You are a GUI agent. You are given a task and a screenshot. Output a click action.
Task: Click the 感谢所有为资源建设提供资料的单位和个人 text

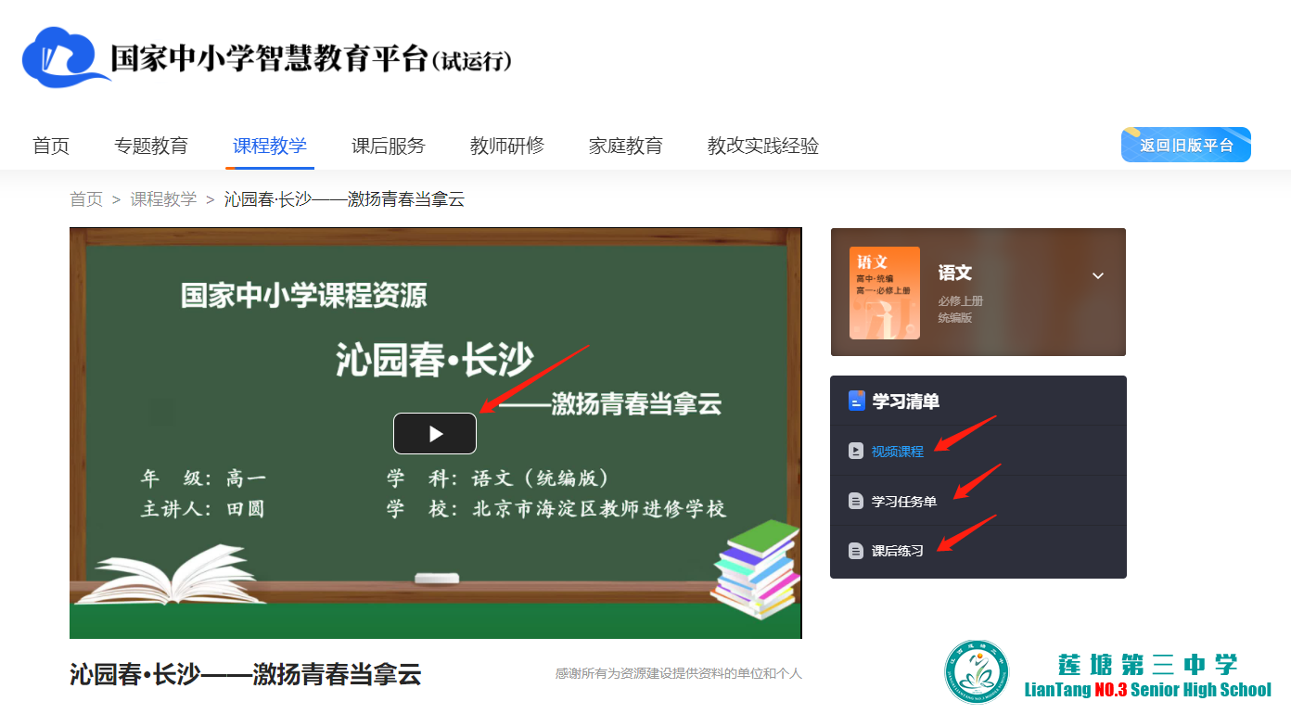click(678, 673)
